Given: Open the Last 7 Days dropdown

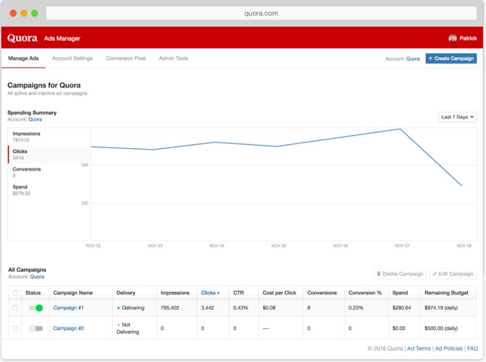Looking at the screenshot, I should pyautogui.click(x=457, y=117).
